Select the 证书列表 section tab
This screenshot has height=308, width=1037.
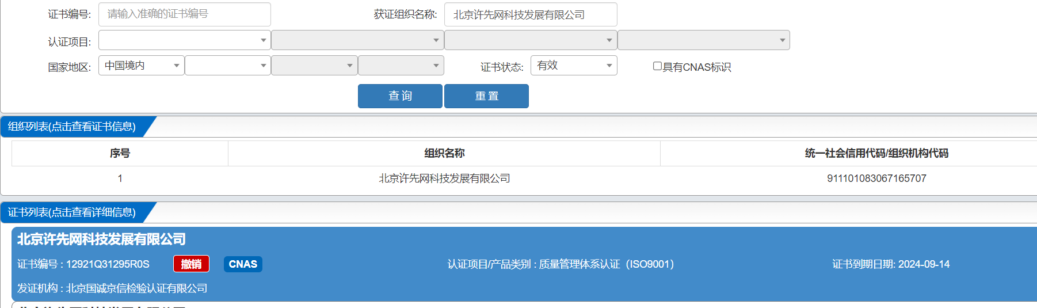click(x=72, y=212)
